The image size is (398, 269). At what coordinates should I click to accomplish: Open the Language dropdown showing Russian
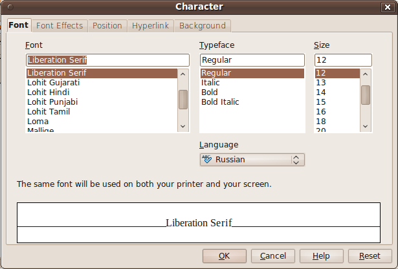point(252,160)
